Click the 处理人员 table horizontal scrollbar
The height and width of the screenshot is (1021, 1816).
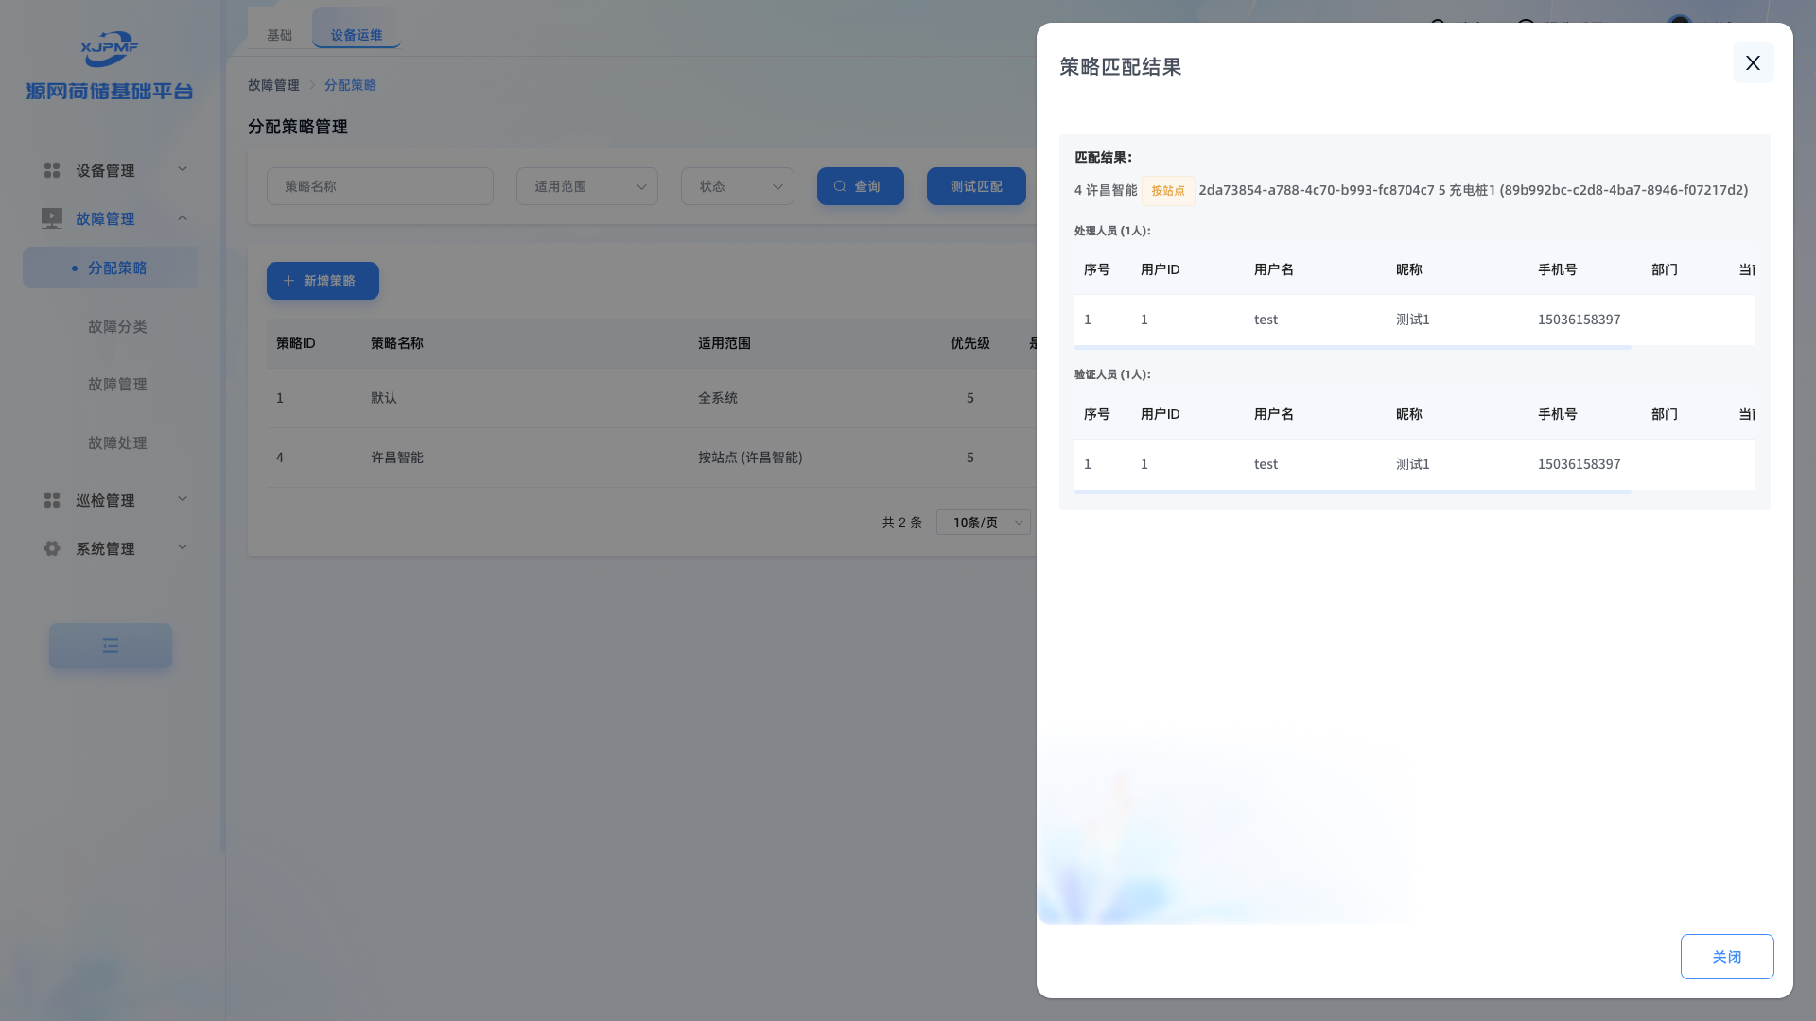click(x=1353, y=348)
